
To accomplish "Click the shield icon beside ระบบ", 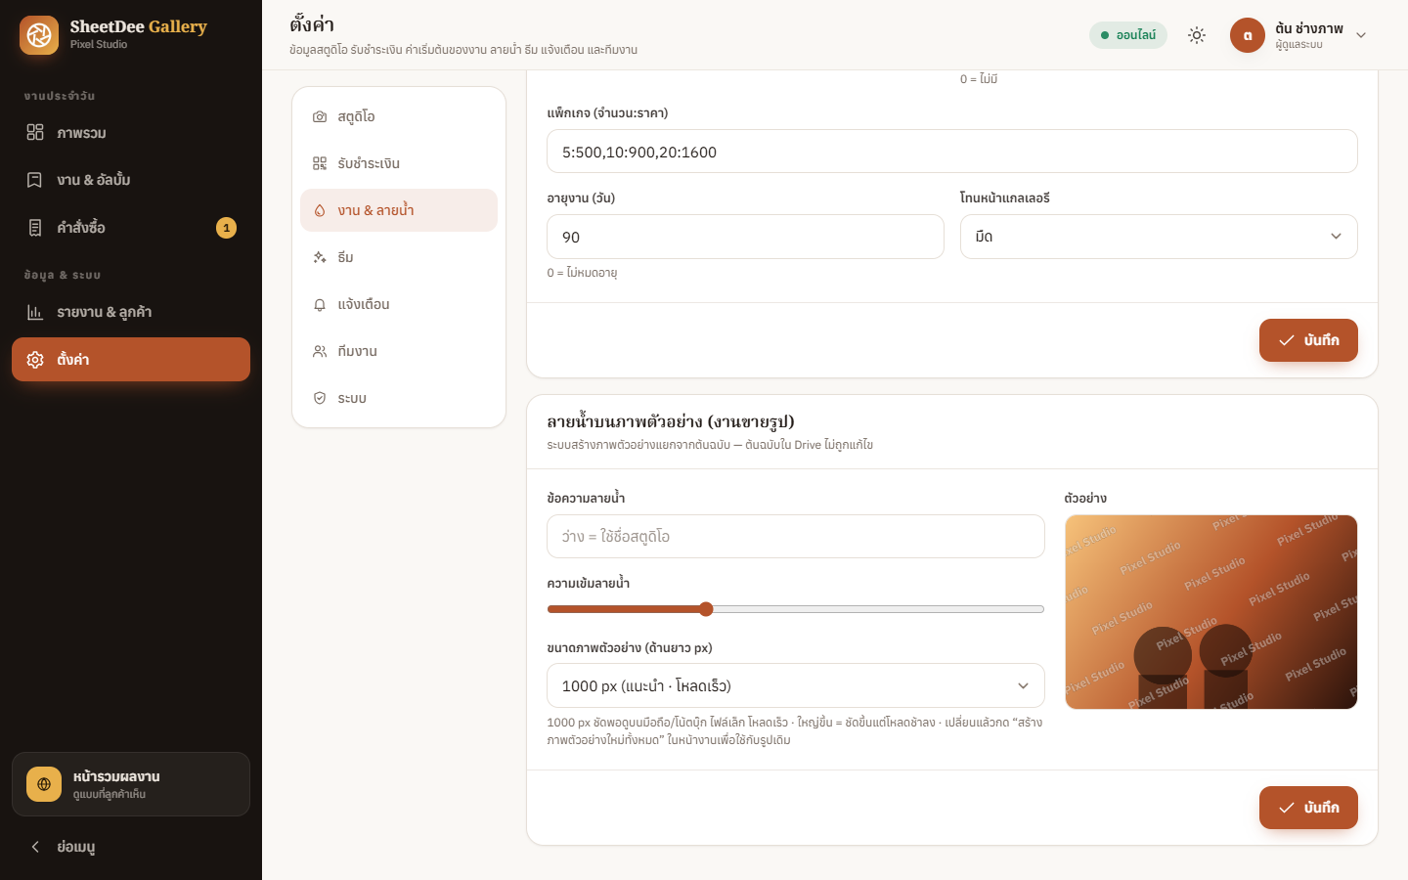I will click(320, 398).
